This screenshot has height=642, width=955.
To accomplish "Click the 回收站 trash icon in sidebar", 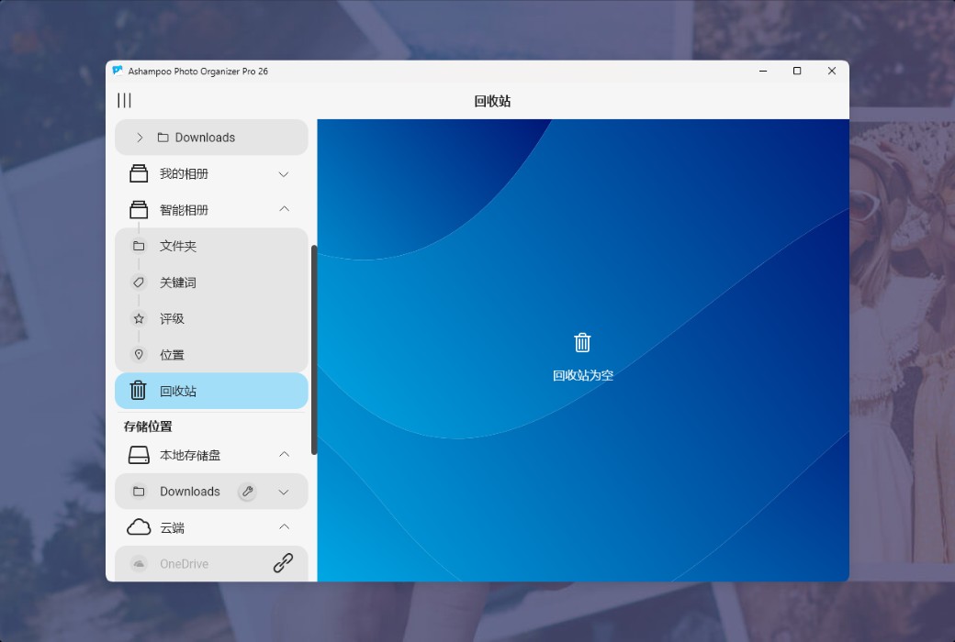I will 138,390.
